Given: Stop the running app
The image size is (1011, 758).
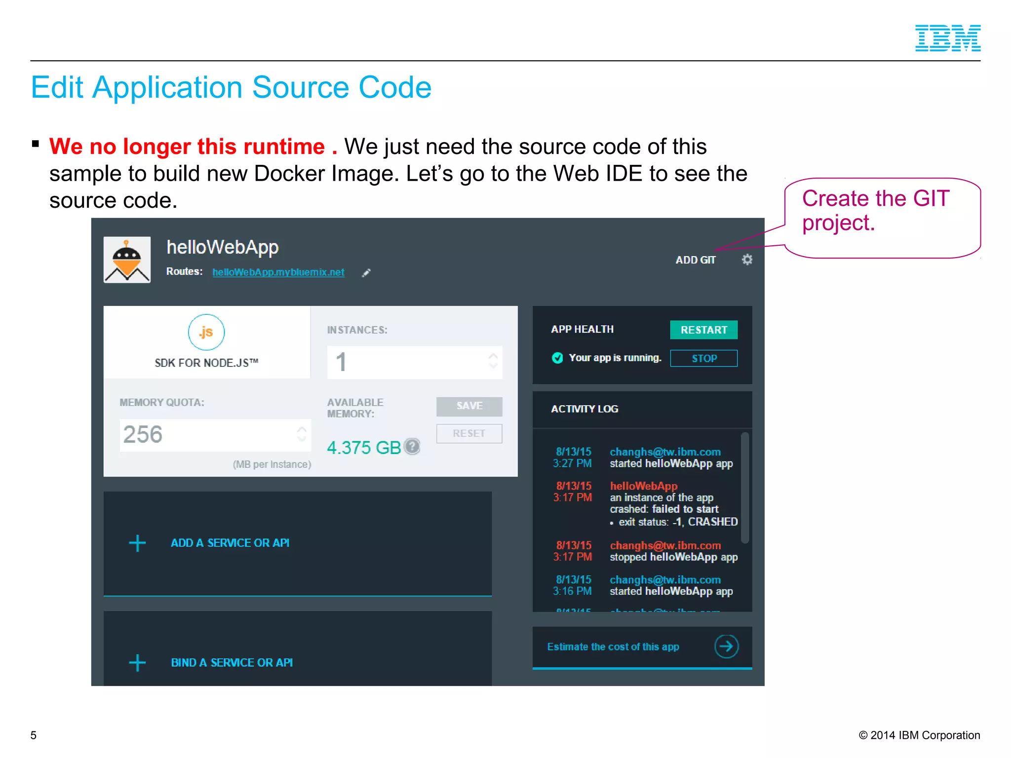Looking at the screenshot, I should click(x=704, y=359).
